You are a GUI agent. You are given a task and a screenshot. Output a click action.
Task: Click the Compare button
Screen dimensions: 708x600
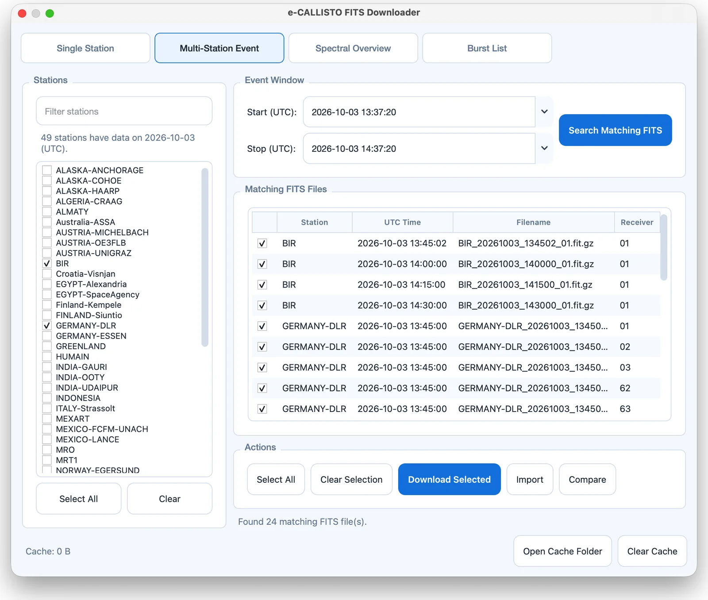(587, 479)
